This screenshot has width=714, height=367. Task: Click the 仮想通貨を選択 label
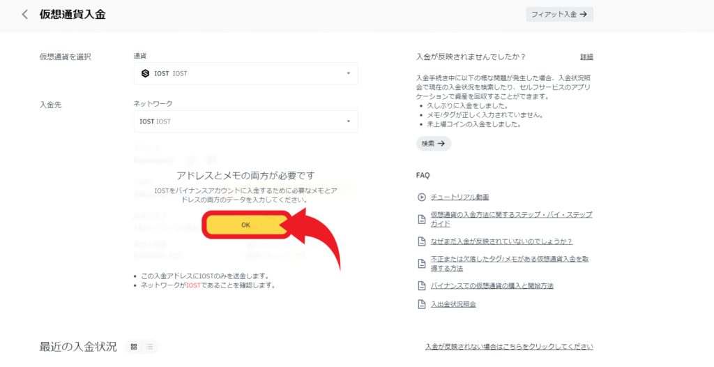tap(65, 57)
